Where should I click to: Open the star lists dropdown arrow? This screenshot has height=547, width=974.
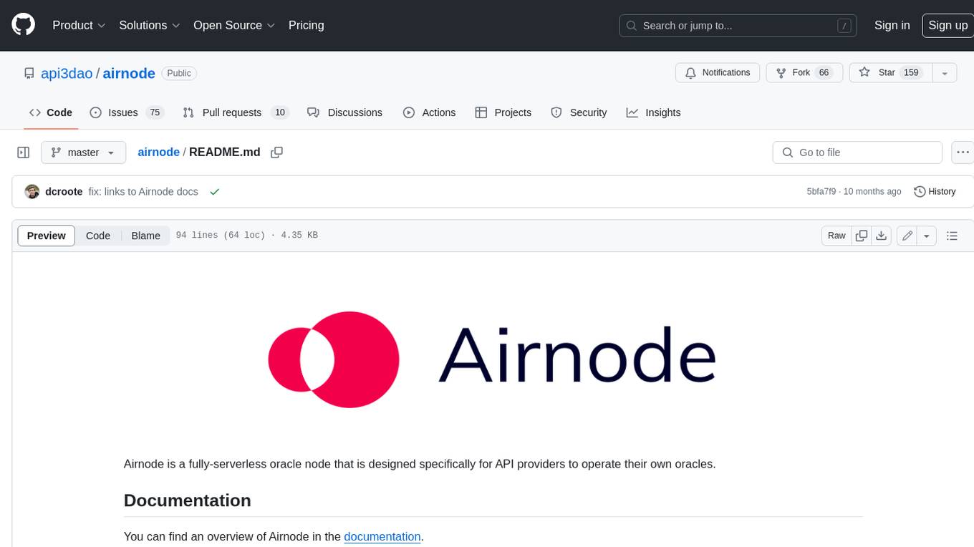[945, 72]
